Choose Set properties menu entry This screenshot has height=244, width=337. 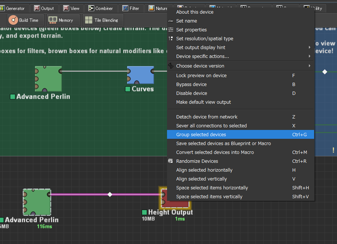(x=241, y=29)
